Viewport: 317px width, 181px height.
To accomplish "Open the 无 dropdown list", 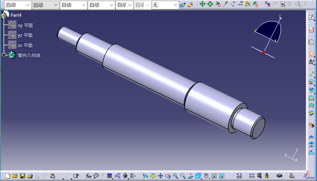I will (165, 5).
